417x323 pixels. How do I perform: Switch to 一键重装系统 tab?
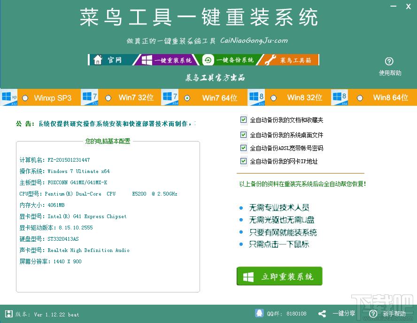(x=166, y=60)
